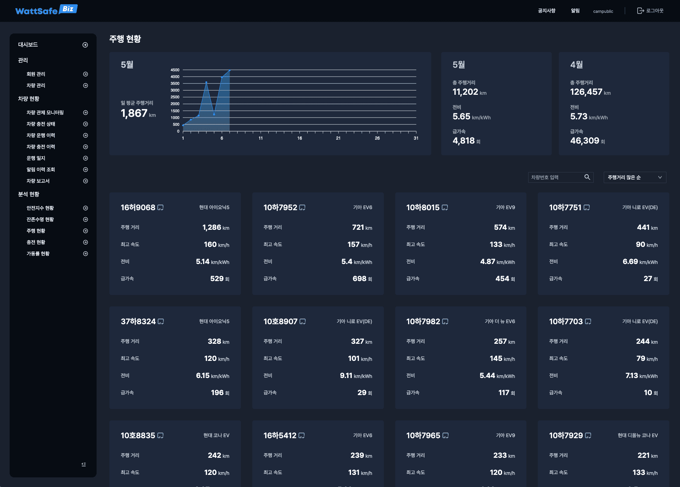Click the 10하7952 vehicle number
Viewport: 680px width, 487px height.
click(x=280, y=207)
